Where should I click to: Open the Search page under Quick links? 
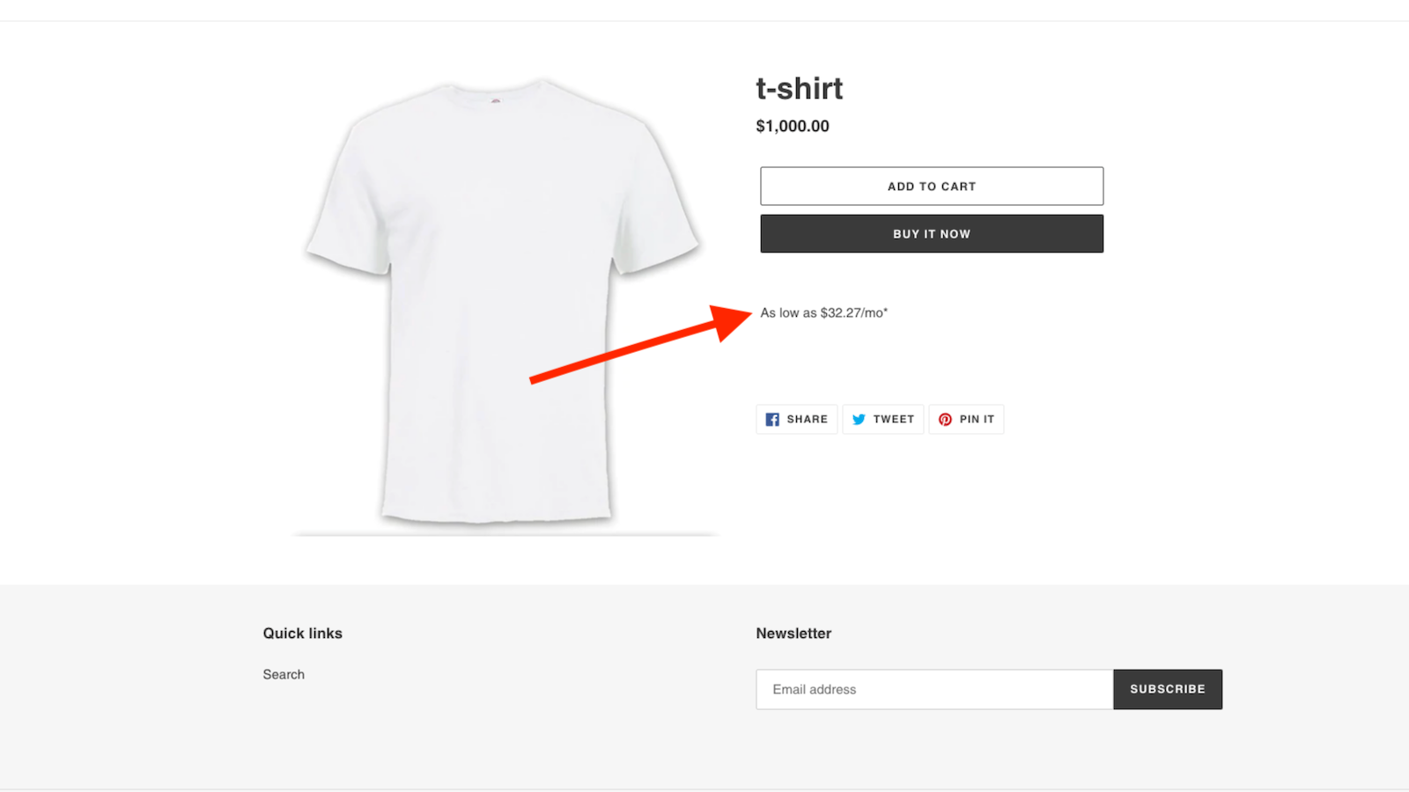284,674
